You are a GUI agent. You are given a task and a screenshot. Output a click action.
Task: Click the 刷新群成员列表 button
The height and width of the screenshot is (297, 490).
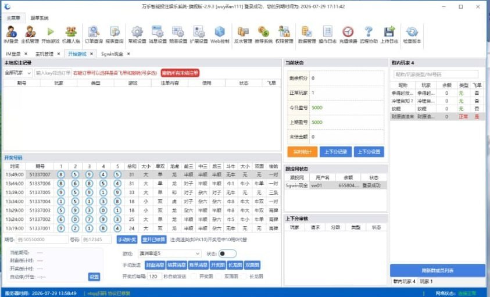click(438, 270)
